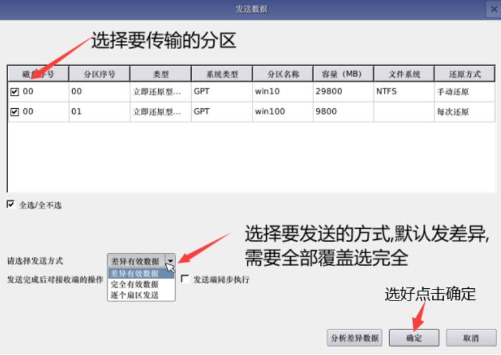
Task: Sort by the 分区序号 column header
Action: click(x=99, y=74)
